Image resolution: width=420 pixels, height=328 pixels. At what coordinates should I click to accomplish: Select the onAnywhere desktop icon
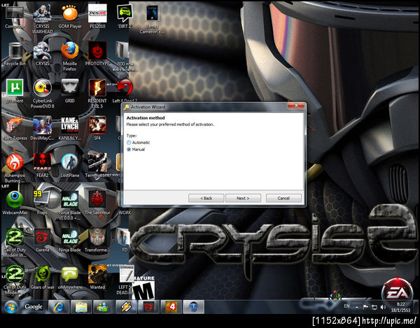pos(70,278)
